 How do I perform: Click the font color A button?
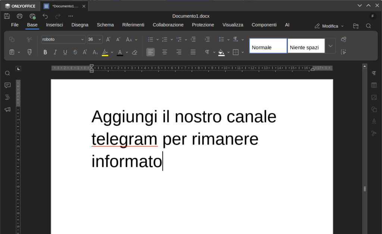click(x=120, y=52)
